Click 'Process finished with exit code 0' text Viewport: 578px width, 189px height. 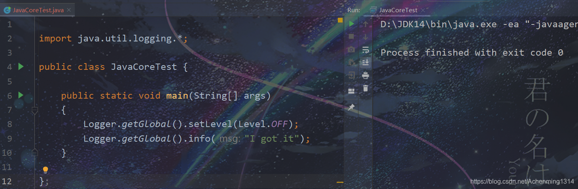[x=472, y=52]
